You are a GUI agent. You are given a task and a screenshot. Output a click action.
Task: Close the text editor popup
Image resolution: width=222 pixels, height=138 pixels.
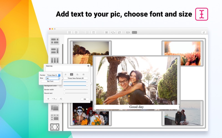click(x=88, y=66)
